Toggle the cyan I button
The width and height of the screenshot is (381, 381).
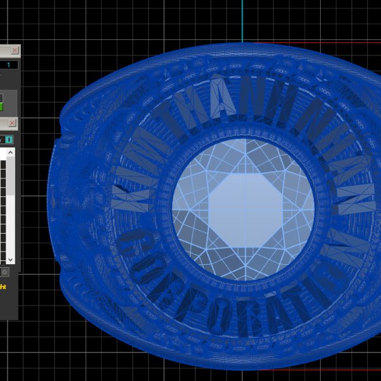click(x=10, y=139)
